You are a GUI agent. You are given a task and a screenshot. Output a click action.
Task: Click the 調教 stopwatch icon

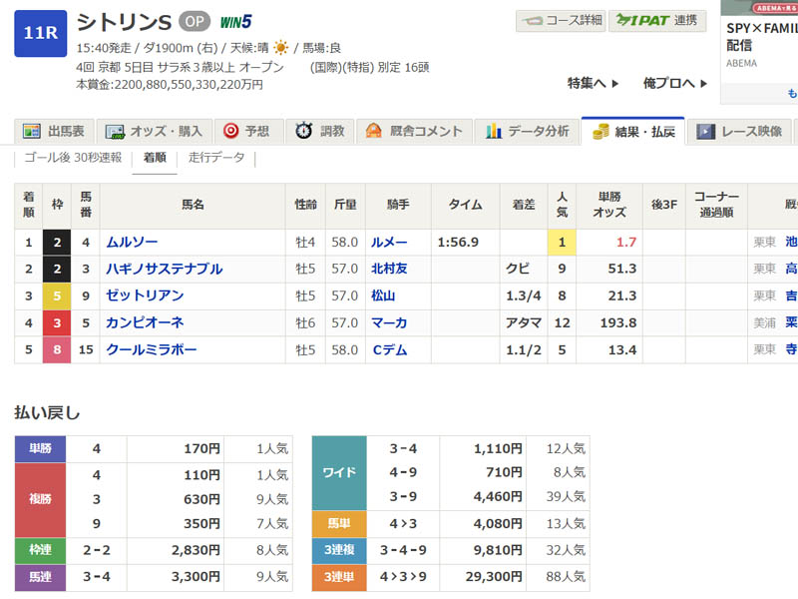tap(303, 131)
